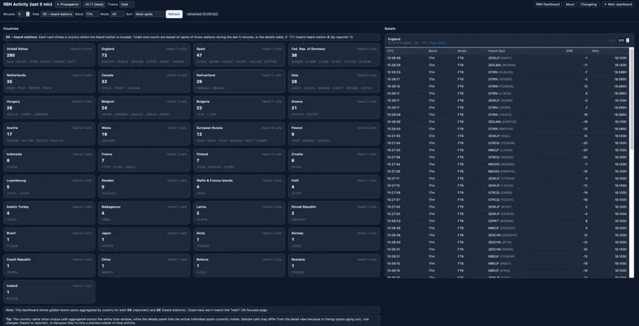This screenshot has width=639, height=326.
Task: Click the Minutes stepper arrows
Action: [x=27, y=14]
